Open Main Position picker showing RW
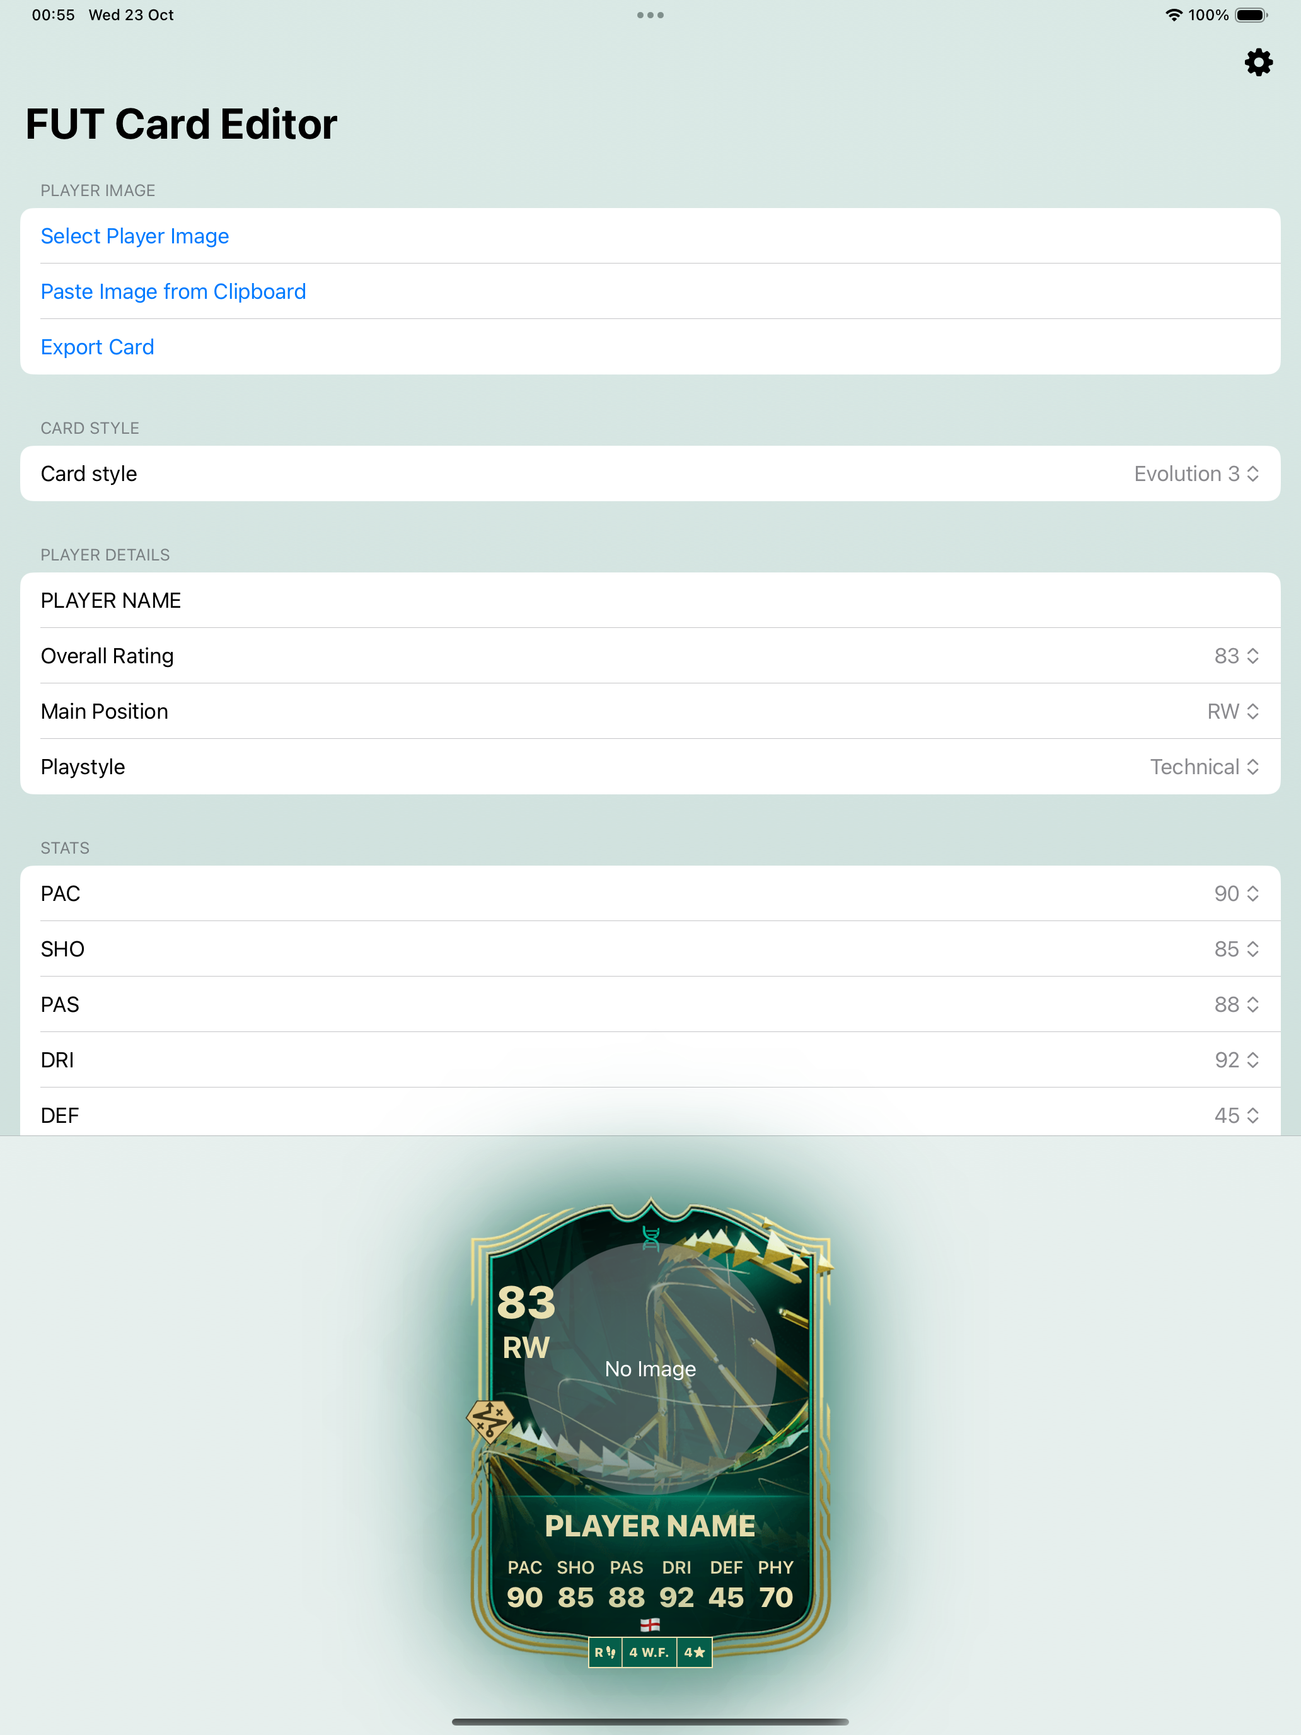The image size is (1301, 1735). pyautogui.click(x=650, y=711)
